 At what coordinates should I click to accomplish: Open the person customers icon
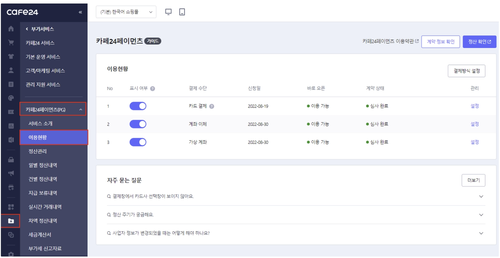(x=11, y=70)
